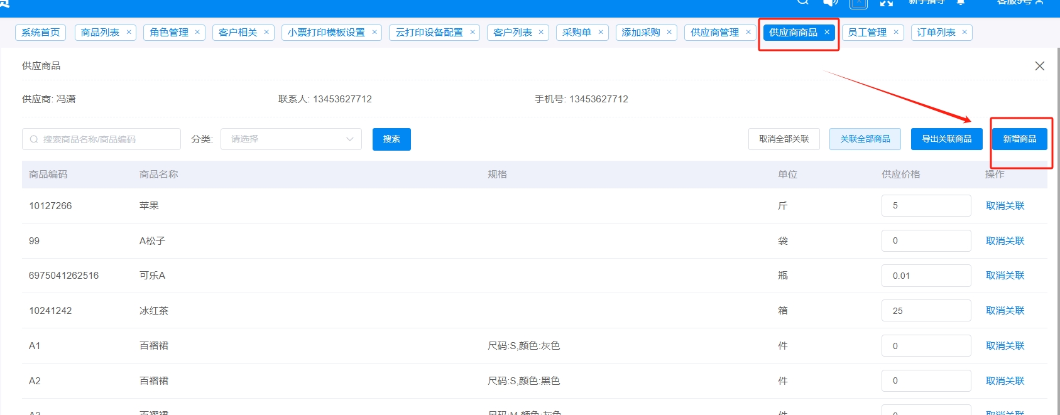Close the 供应商品 panel with the X
The height and width of the screenshot is (415, 1060).
(1039, 66)
